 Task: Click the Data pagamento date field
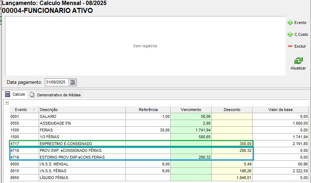[x=56, y=82]
